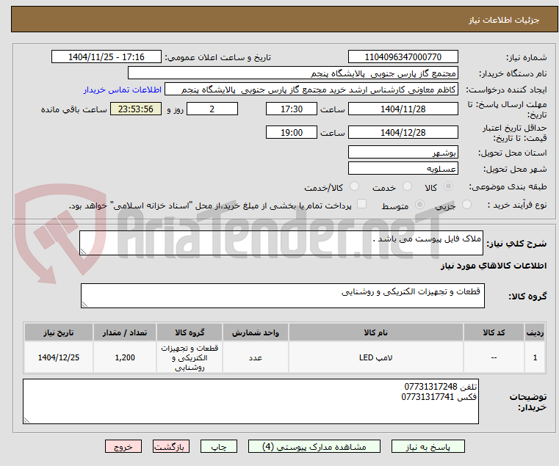Click the announcement date field 1404/11/25 - 17:16

tap(107, 57)
